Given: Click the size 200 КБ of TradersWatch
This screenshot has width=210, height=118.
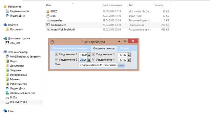Looking at the screenshot, I should pyautogui.click(x=165, y=25).
